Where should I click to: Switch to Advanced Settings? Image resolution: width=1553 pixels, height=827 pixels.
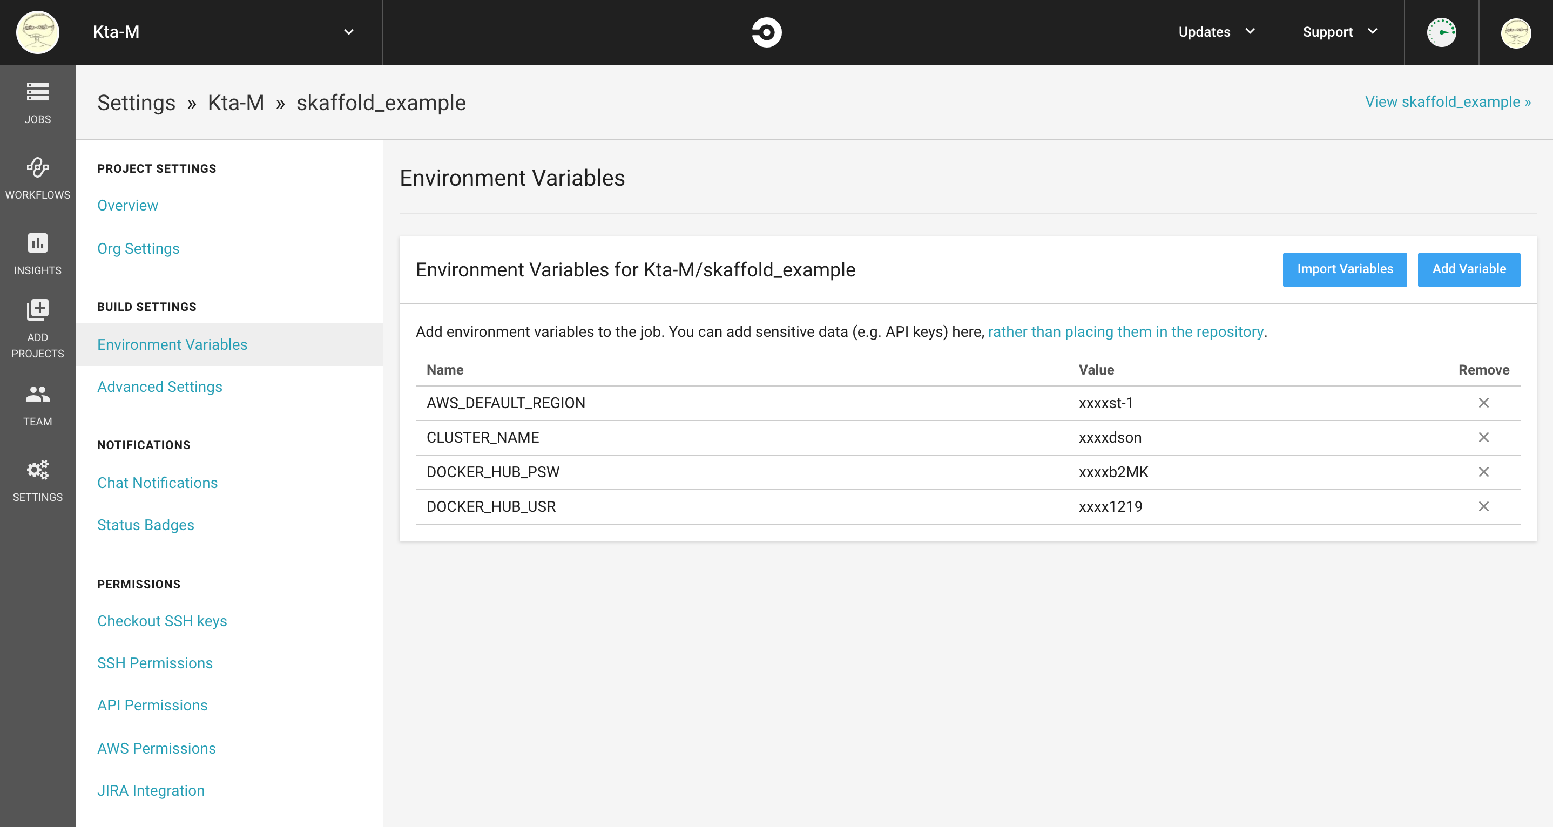coord(159,387)
